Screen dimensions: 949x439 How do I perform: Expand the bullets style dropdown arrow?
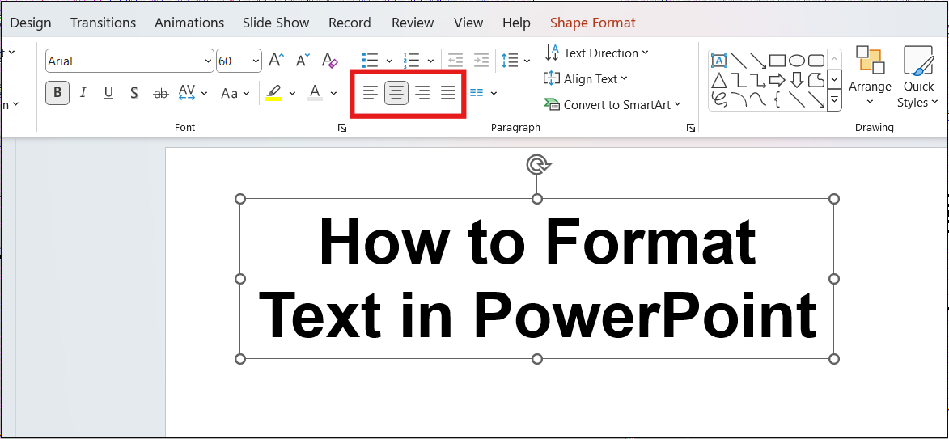click(x=389, y=61)
